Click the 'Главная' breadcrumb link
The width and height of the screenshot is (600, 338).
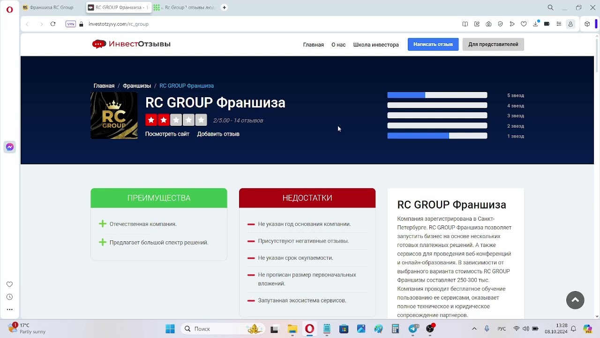104,86
